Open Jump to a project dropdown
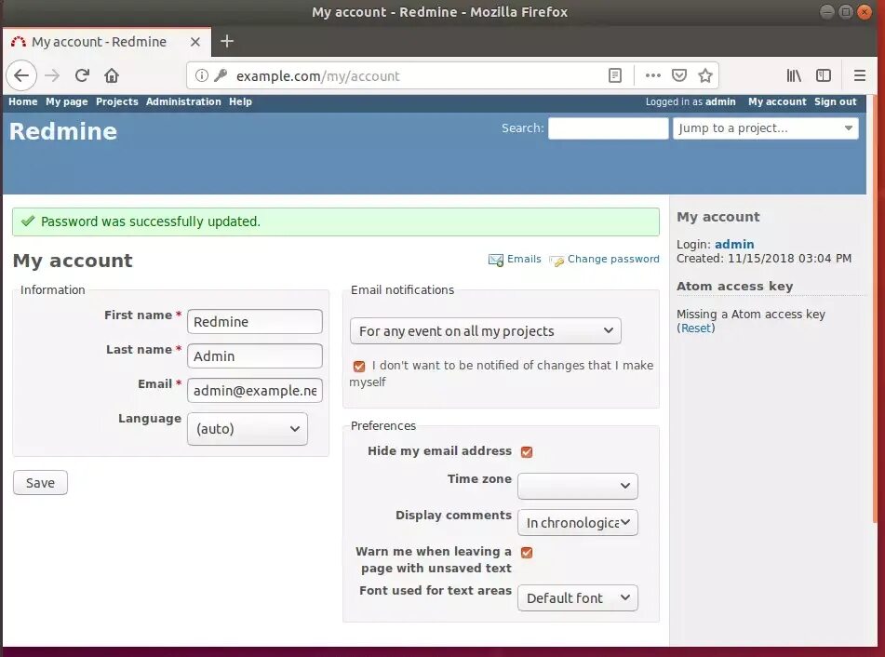 pyautogui.click(x=765, y=128)
